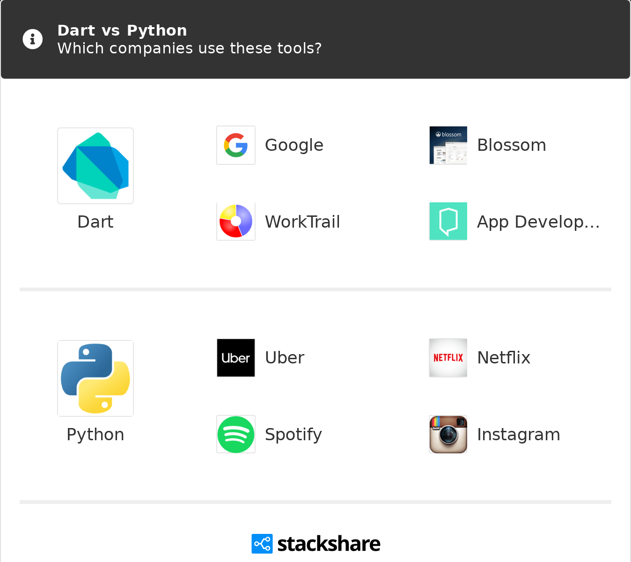Click the black Uber logo

(x=236, y=358)
